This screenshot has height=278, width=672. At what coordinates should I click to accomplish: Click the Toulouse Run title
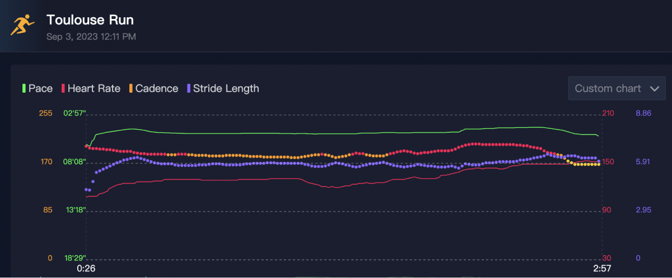pos(90,20)
